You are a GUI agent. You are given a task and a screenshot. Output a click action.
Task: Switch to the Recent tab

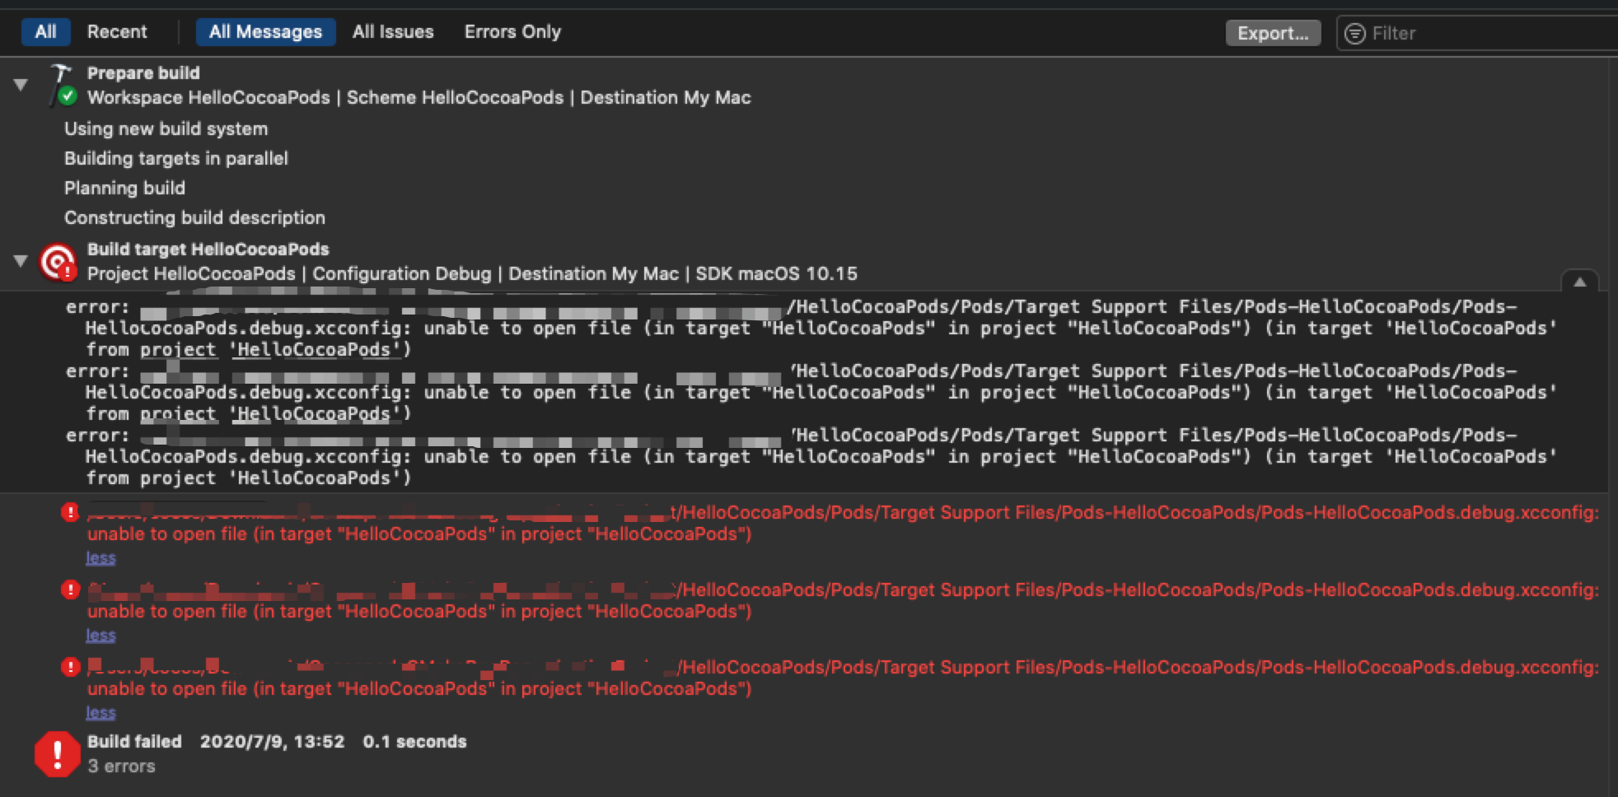[x=117, y=32]
